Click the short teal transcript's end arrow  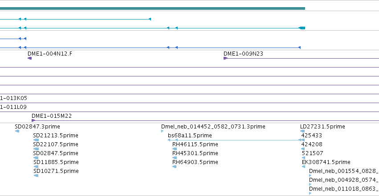pos(150,19)
